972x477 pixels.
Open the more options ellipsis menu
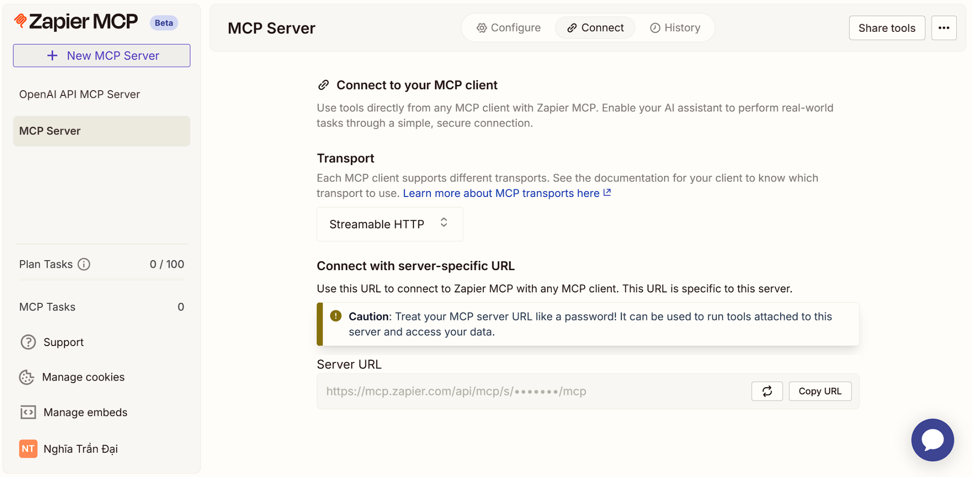[x=944, y=28]
